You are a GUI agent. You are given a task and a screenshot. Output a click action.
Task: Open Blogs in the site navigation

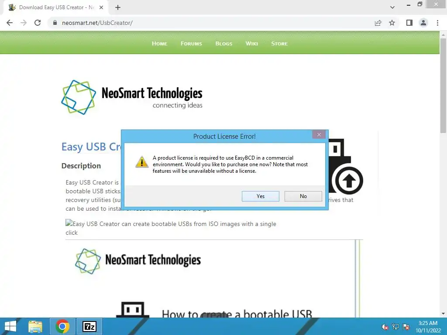pos(224,44)
